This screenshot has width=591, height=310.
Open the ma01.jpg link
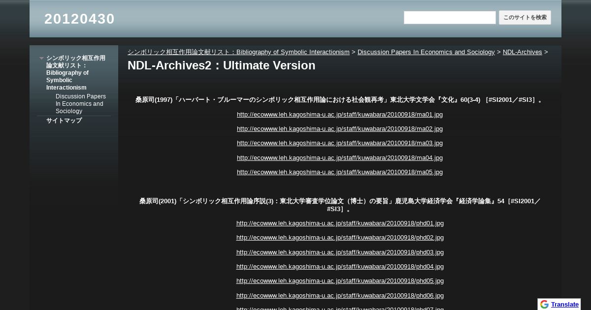[x=340, y=115]
